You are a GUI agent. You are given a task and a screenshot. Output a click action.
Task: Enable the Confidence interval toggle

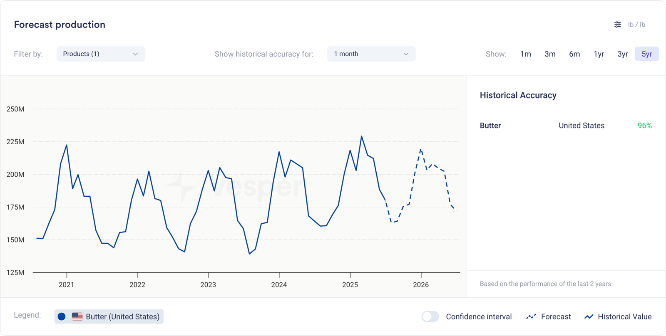click(x=430, y=316)
